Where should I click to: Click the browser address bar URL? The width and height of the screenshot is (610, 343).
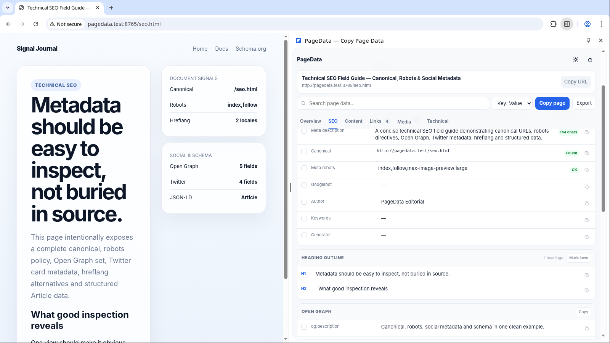pos(124,24)
